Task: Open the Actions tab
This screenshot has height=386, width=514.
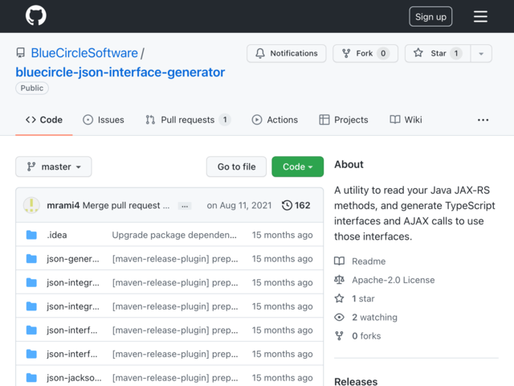Action: pyautogui.click(x=275, y=120)
